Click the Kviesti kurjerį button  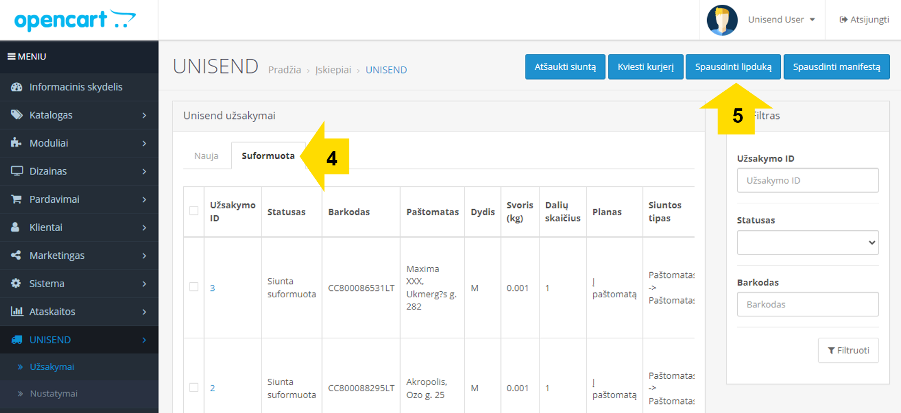646,67
